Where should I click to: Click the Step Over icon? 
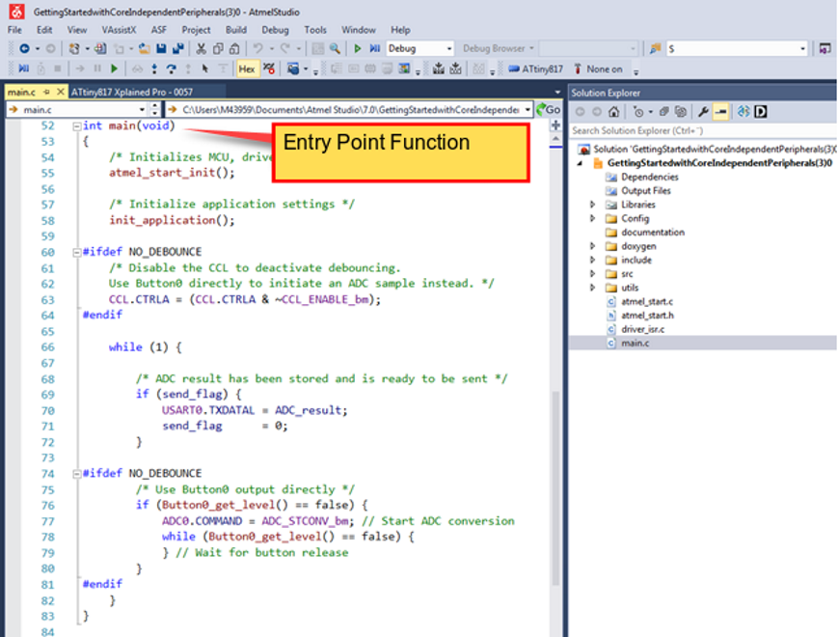coord(171,69)
